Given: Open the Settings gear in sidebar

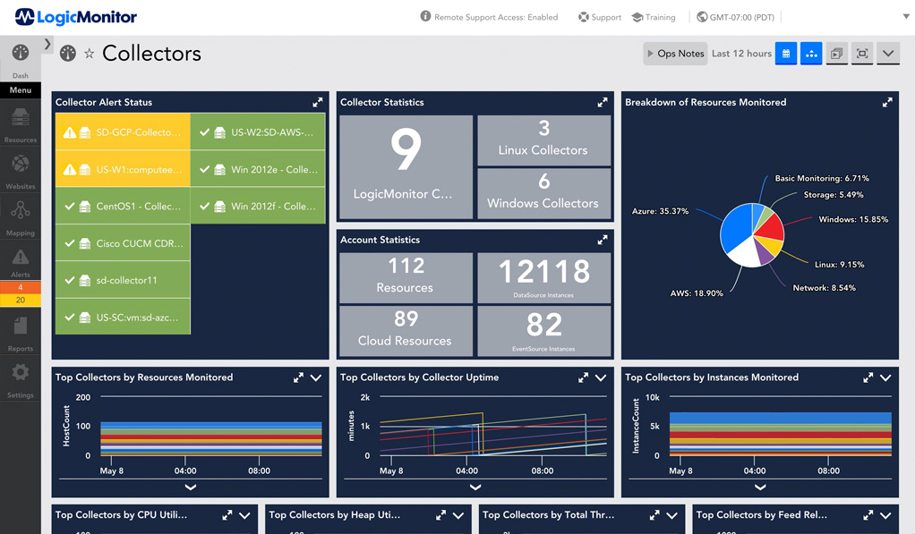Looking at the screenshot, I should tap(20, 377).
